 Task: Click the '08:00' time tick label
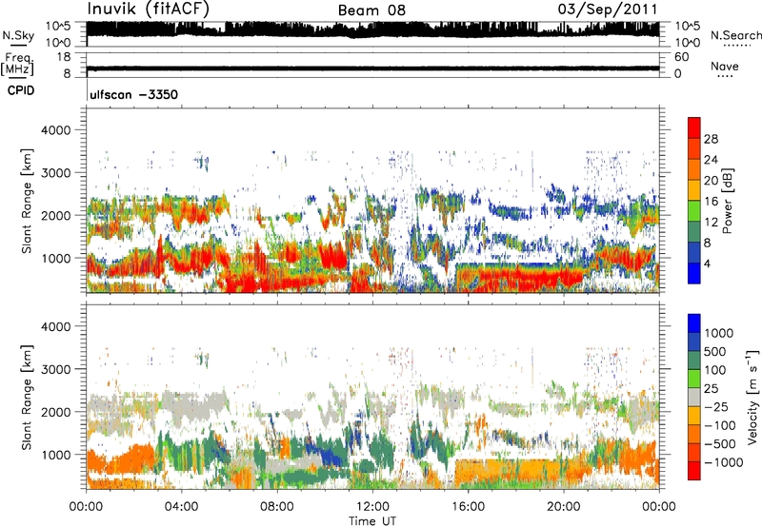pyautogui.click(x=277, y=507)
